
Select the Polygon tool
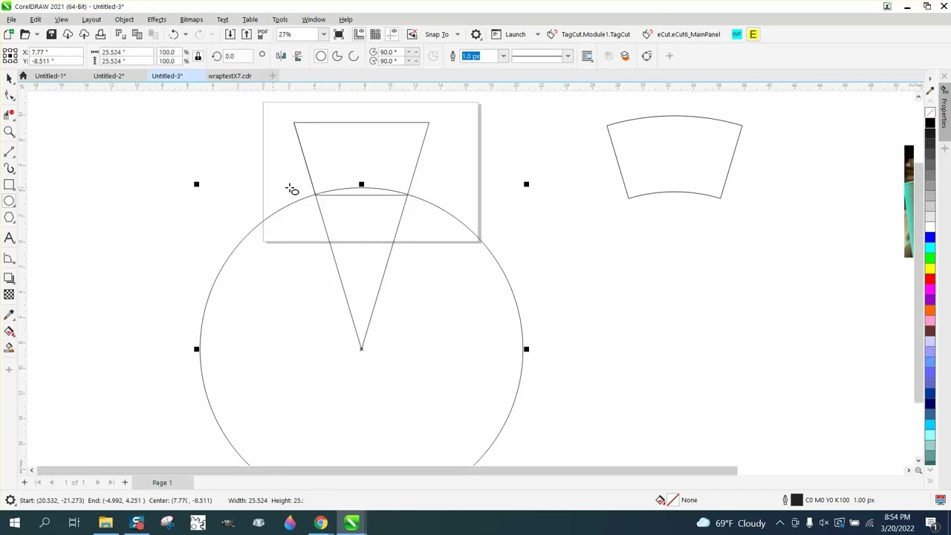9,218
